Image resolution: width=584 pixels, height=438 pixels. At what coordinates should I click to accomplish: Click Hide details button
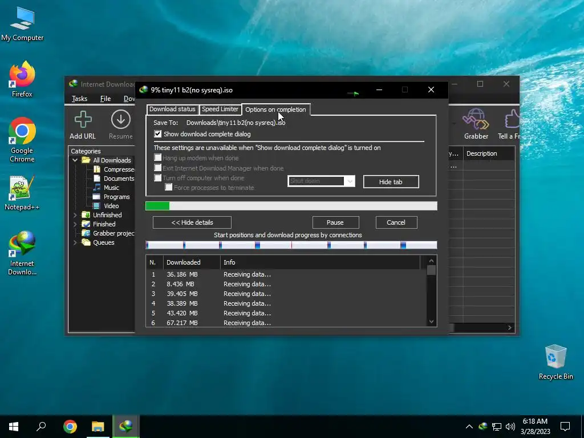(192, 222)
